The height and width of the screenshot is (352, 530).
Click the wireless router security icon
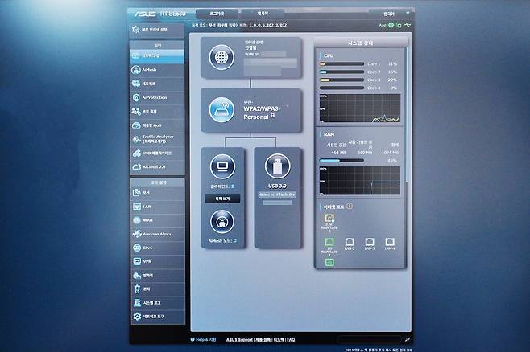220,108
